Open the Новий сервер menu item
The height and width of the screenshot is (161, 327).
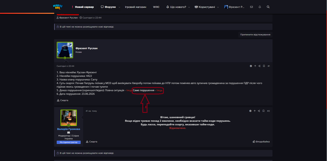pyautogui.click(x=83, y=7)
